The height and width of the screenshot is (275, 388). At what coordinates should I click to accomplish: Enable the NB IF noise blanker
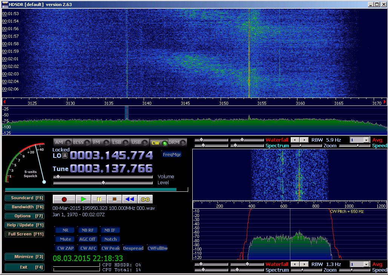coord(110,230)
